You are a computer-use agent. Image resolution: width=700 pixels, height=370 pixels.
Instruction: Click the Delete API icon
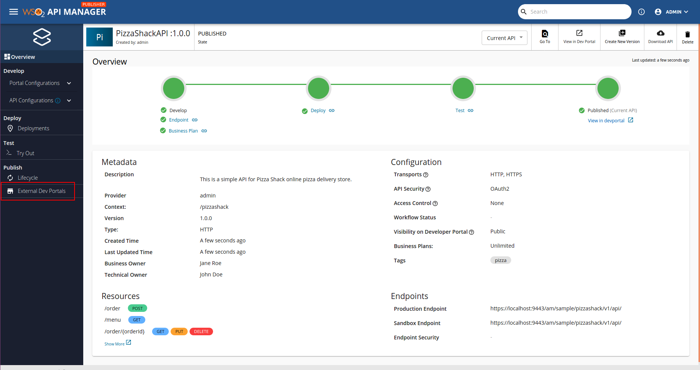point(688,37)
